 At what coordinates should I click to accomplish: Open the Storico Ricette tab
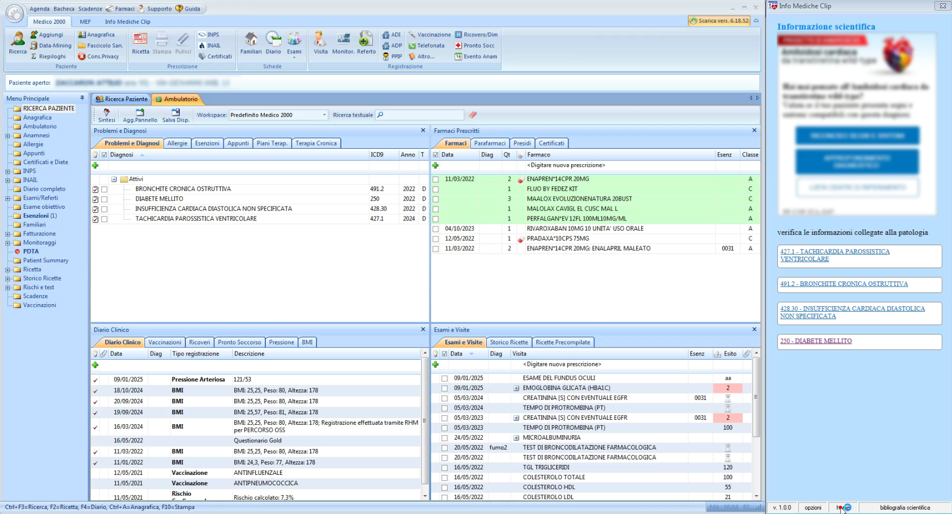pos(508,342)
